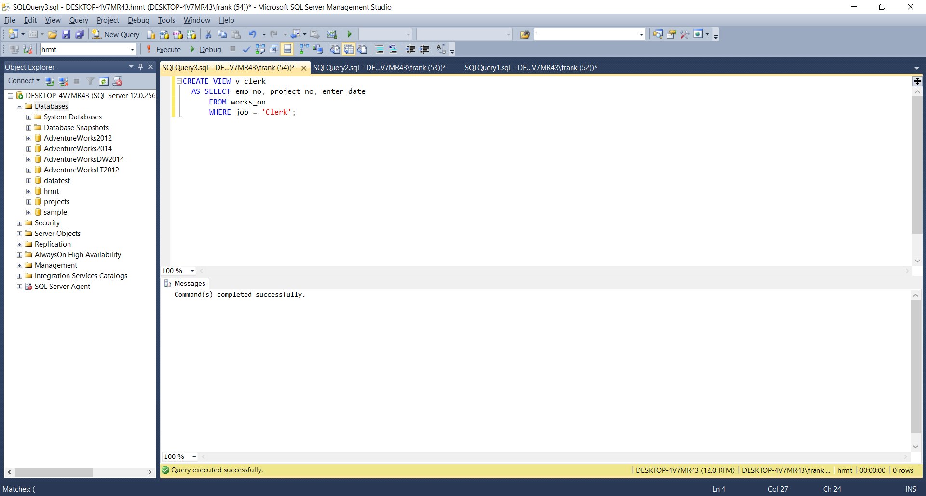Image resolution: width=926 pixels, height=496 pixels.
Task: Save the current query file
Action: [x=66, y=34]
